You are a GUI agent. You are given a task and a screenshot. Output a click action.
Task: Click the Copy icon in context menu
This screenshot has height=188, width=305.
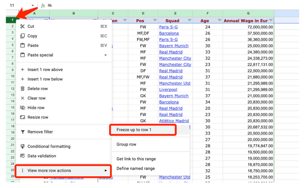(x=22, y=36)
